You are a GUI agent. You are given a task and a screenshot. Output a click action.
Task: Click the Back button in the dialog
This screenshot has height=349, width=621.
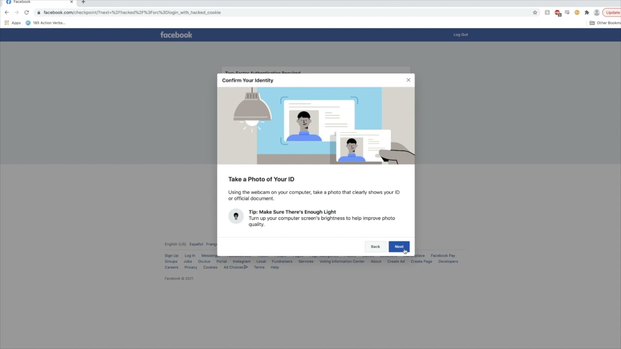(376, 247)
